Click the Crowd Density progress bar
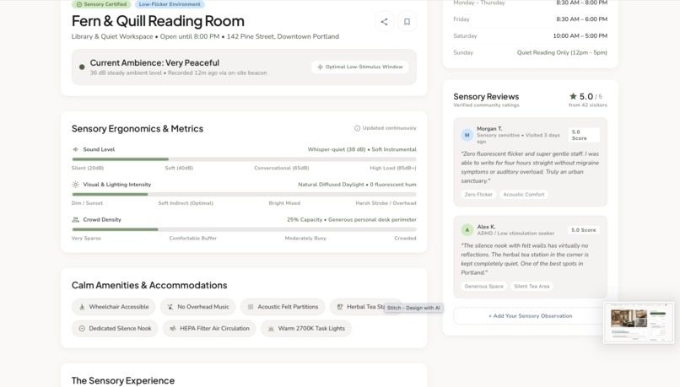This screenshot has height=387, width=680. 244,229
